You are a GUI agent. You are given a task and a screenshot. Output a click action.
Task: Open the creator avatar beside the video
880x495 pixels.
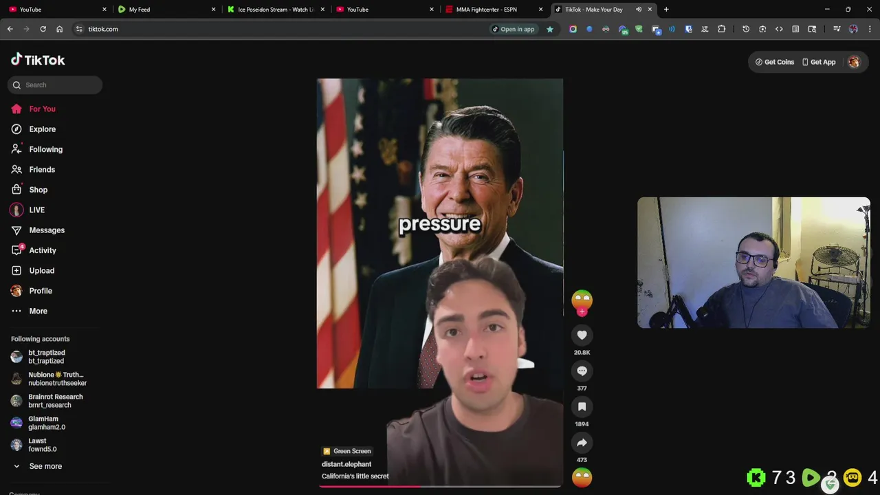[582, 300]
